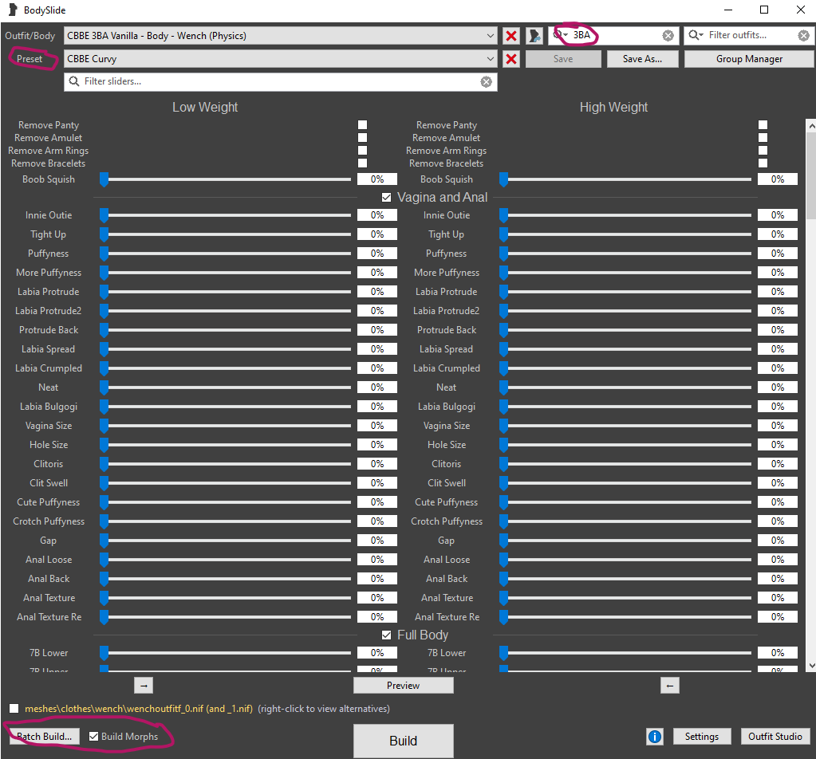The image size is (816, 759).
Task: Click the High Weight Gap slider
Action: point(625,541)
